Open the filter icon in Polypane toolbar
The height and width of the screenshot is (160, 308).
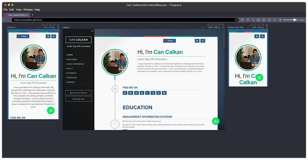point(248,20)
